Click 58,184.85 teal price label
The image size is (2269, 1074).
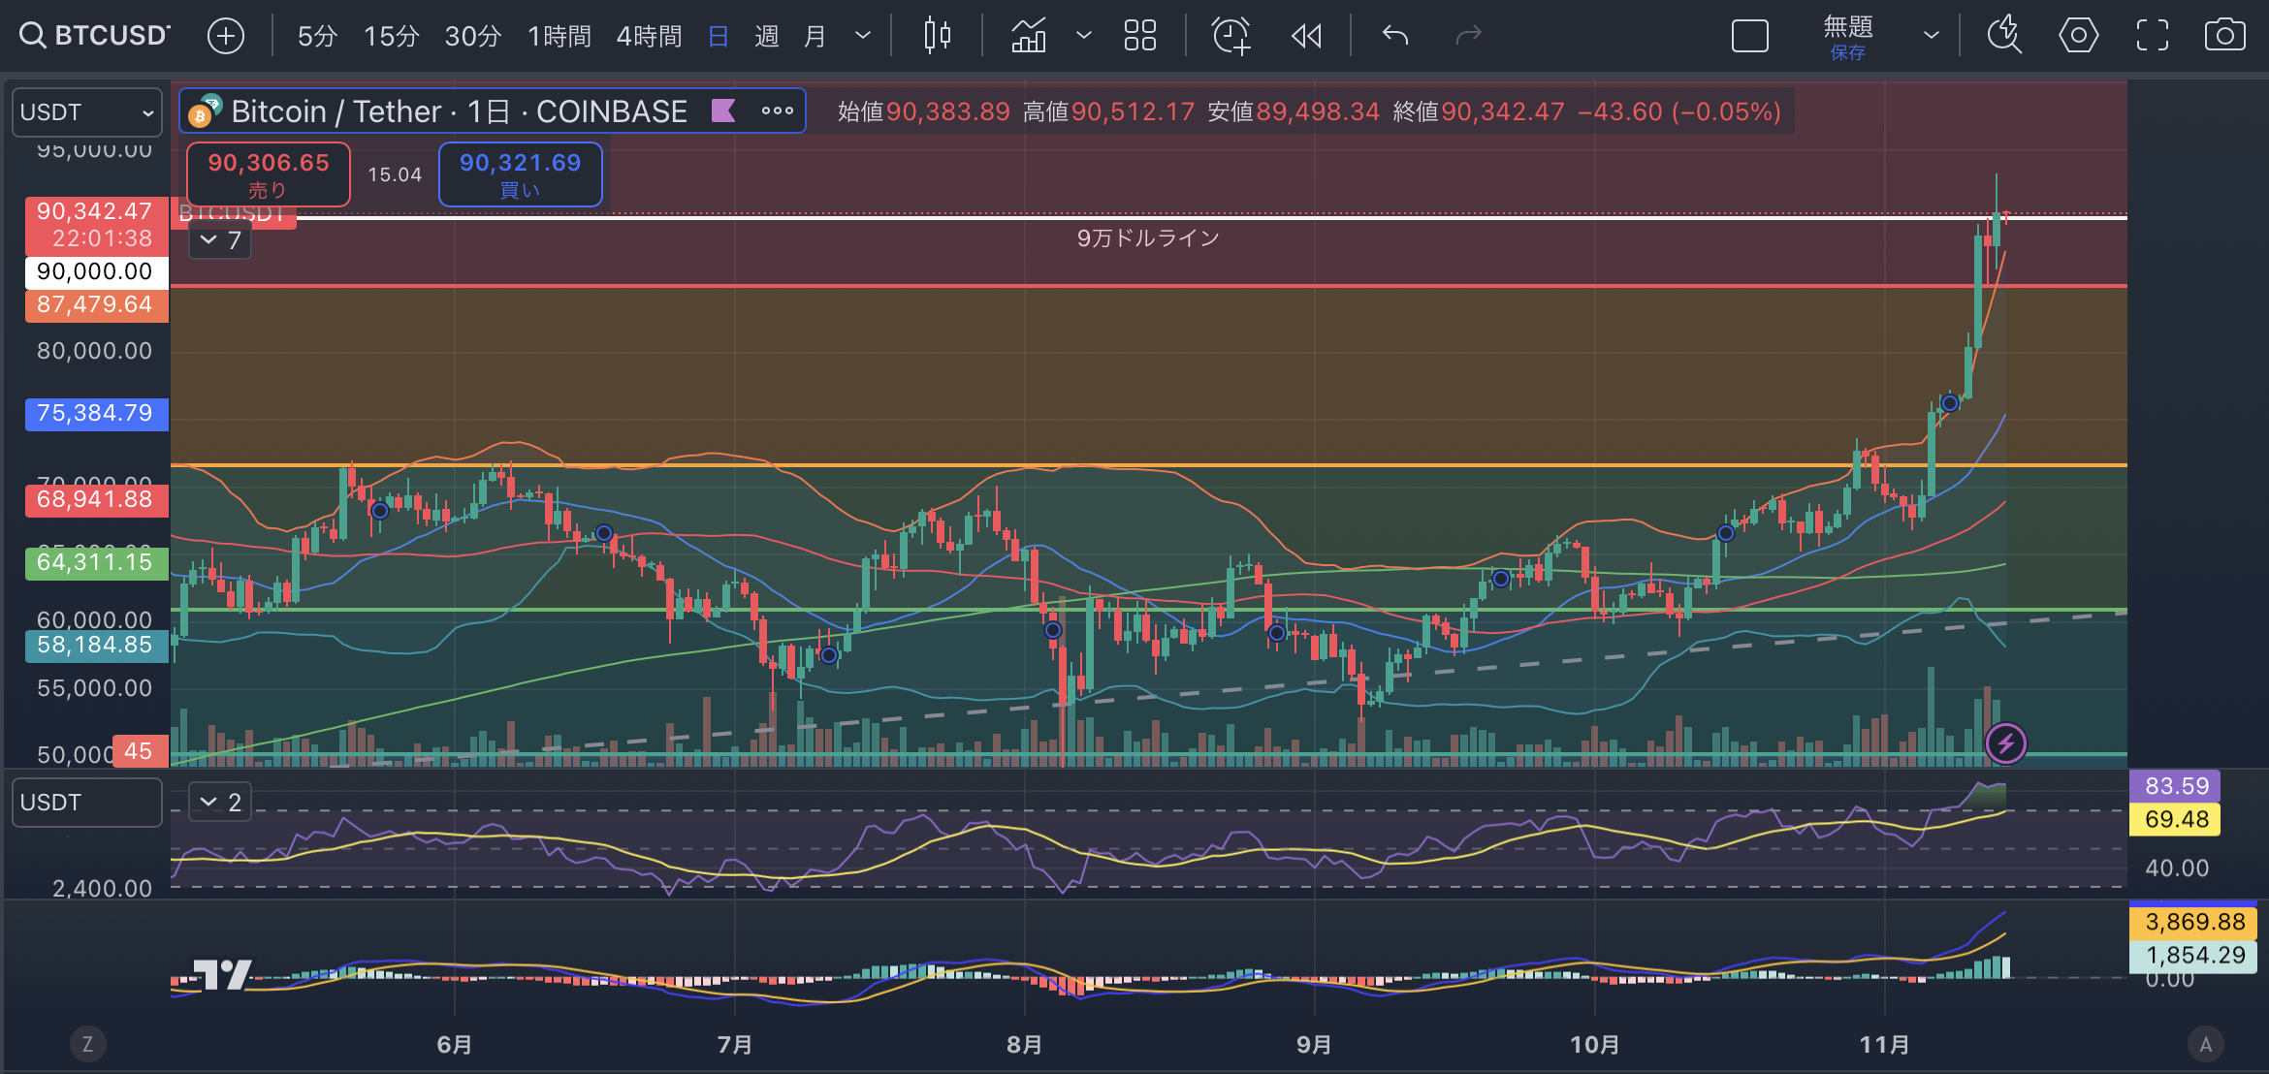(x=95, y=645)
